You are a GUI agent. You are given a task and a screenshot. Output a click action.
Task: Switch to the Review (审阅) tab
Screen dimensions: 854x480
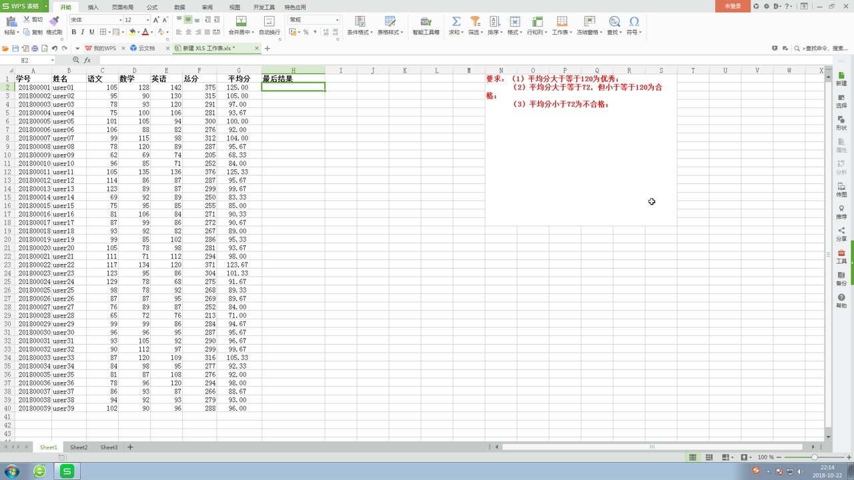coord(207,7)
